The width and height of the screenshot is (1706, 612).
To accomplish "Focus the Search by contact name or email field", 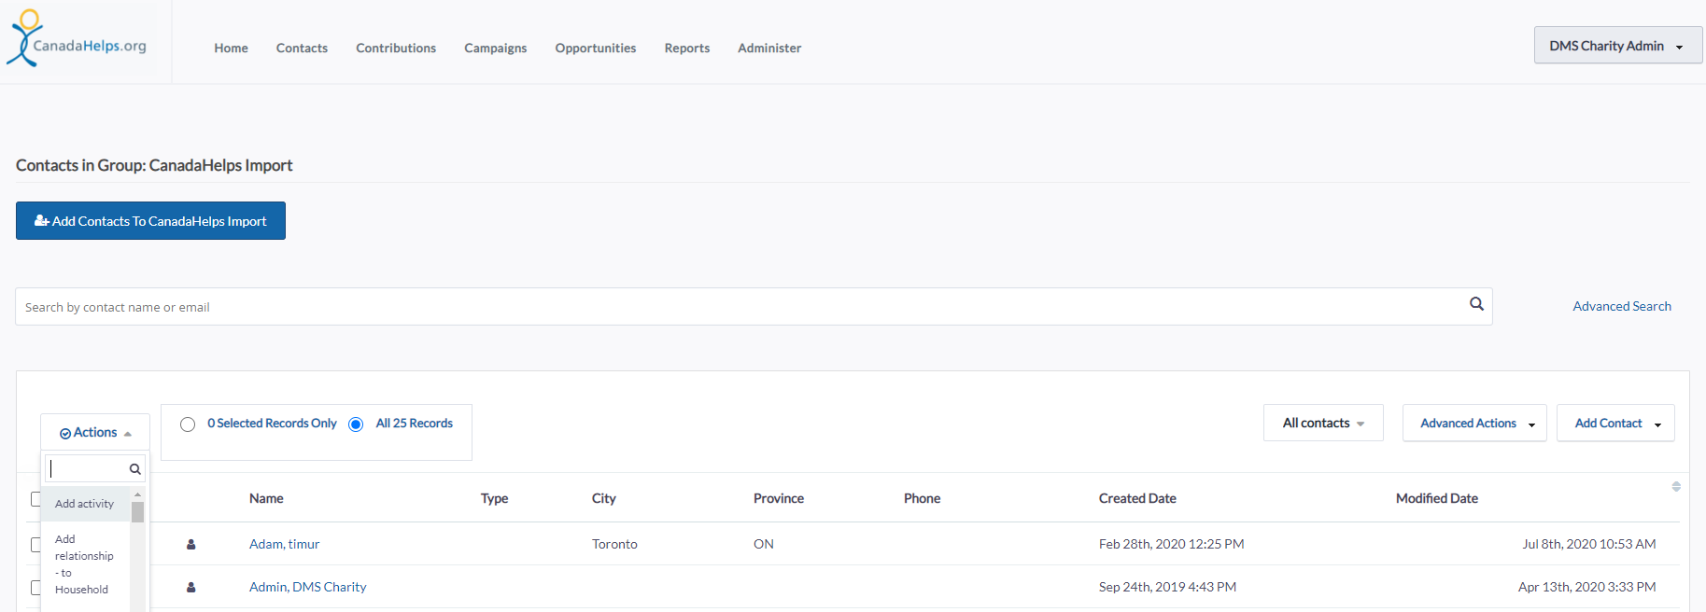I will (754, 306).
